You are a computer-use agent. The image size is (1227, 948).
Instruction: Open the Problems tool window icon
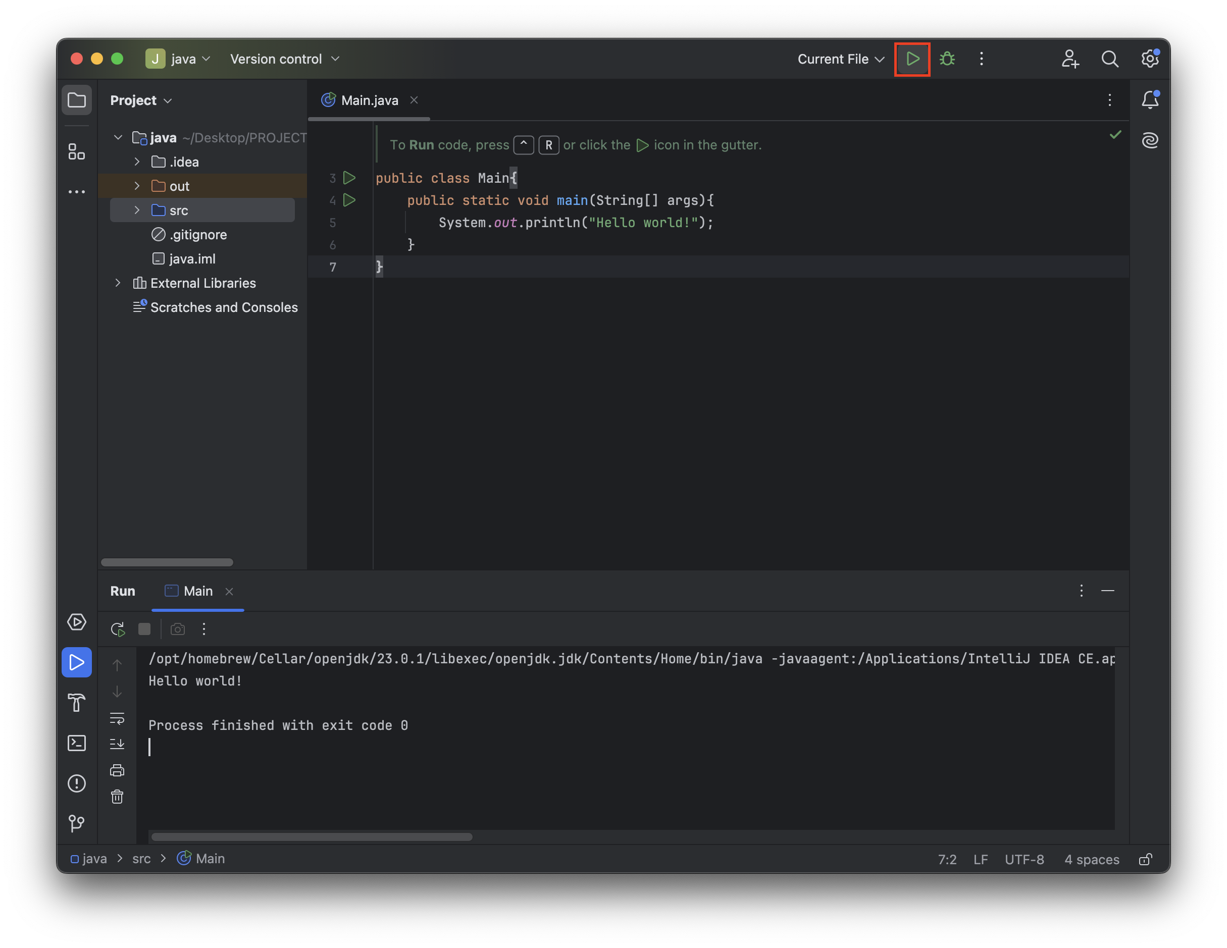76,783
